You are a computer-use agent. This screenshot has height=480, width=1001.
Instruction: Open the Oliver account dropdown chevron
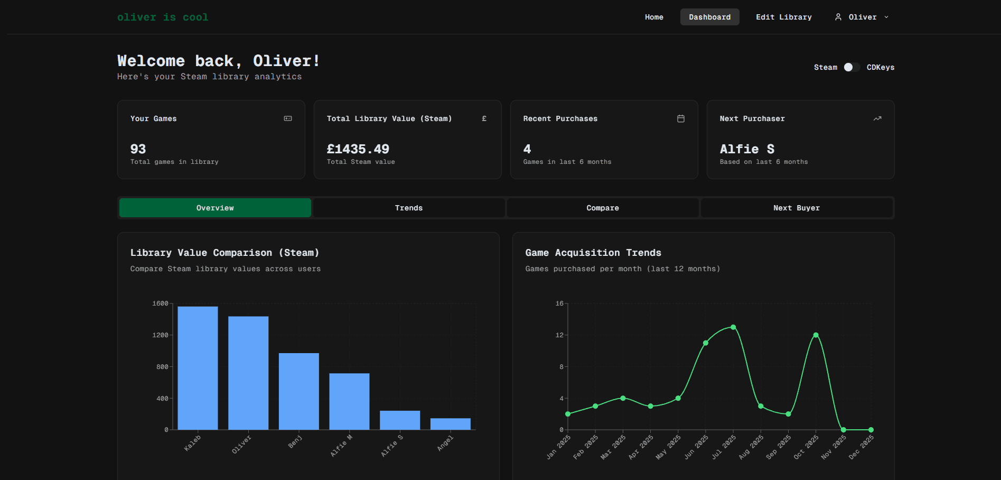click(886, 17)
